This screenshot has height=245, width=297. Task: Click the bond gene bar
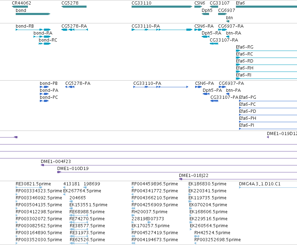coord(33,14)
